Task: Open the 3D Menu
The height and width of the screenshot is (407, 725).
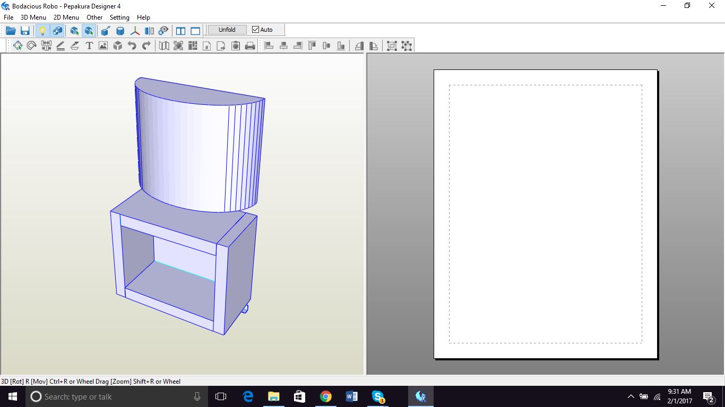Action: (33, 17)
